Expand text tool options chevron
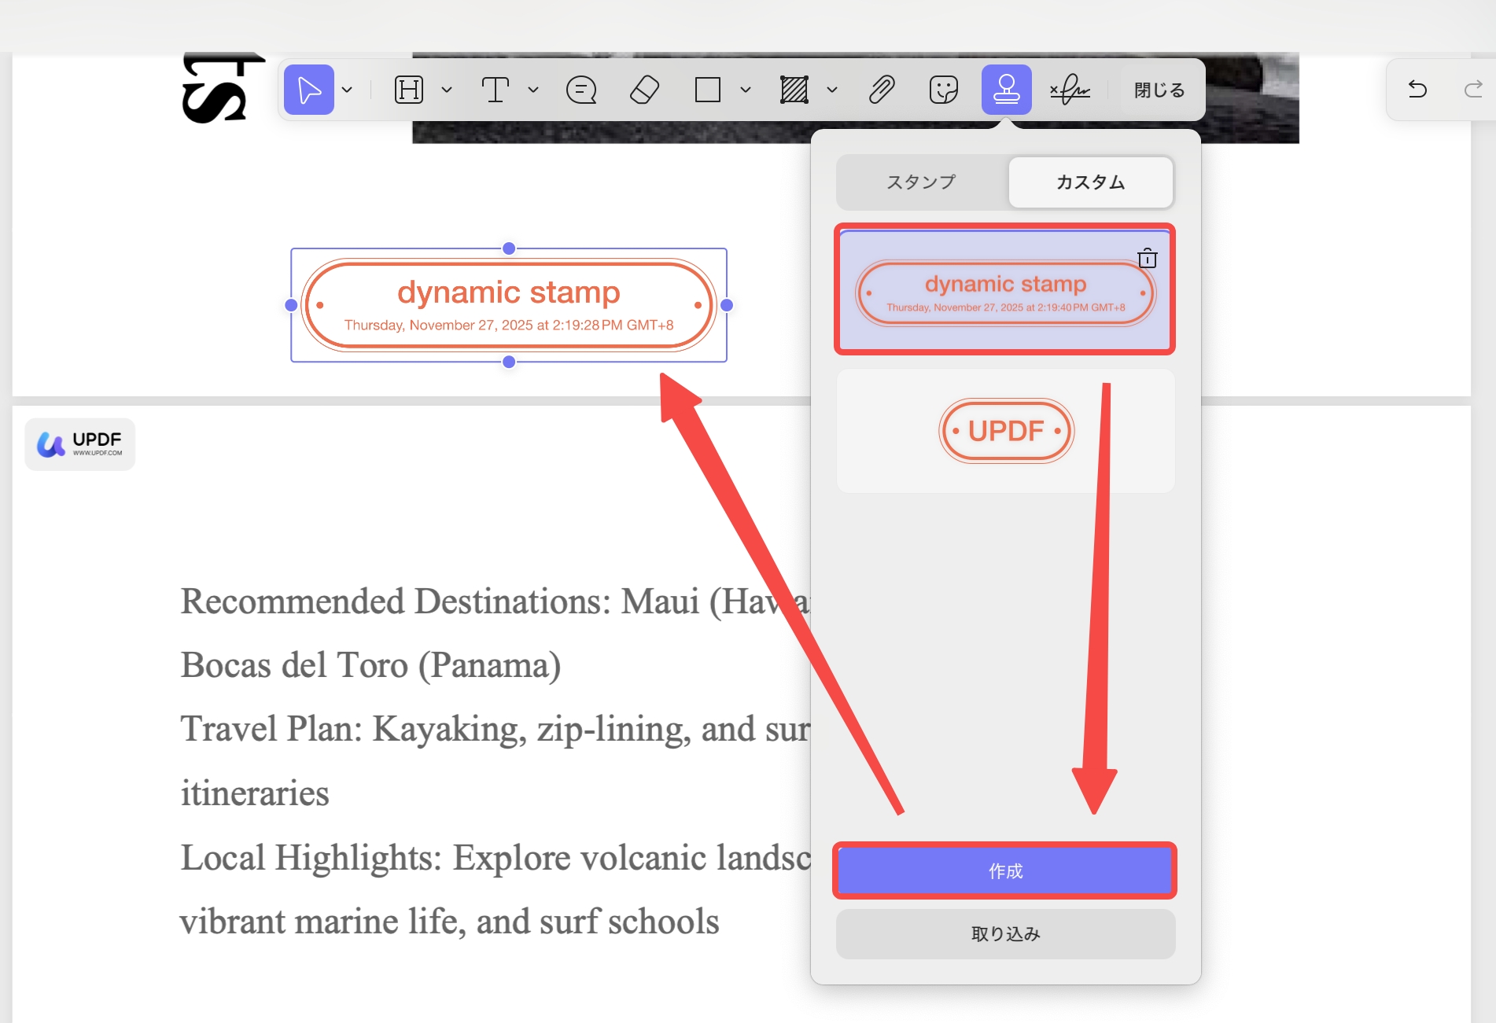 pyautogui.click(x=533, y=90)
